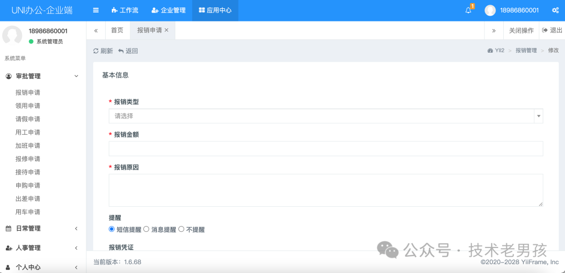Click the UNI办公-企业端 logo
The width and height of the screenshot is (565, 273).
42,10
